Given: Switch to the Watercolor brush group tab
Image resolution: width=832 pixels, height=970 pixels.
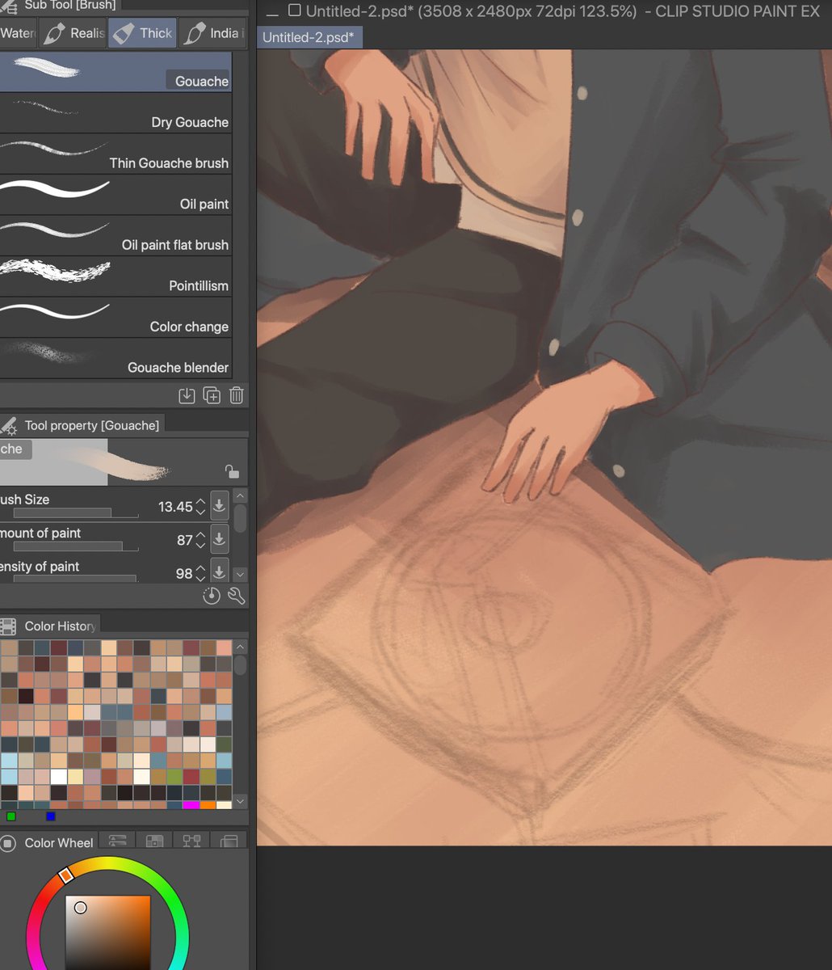Looking at the screenshot, I should [x=18, y=33].
